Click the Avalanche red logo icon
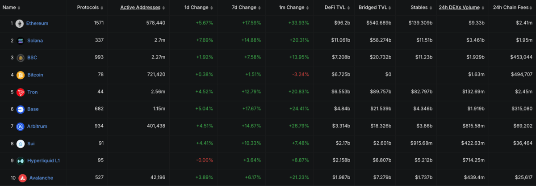The image size is (536, 186). pyautogui.click(x=22, y=178)
